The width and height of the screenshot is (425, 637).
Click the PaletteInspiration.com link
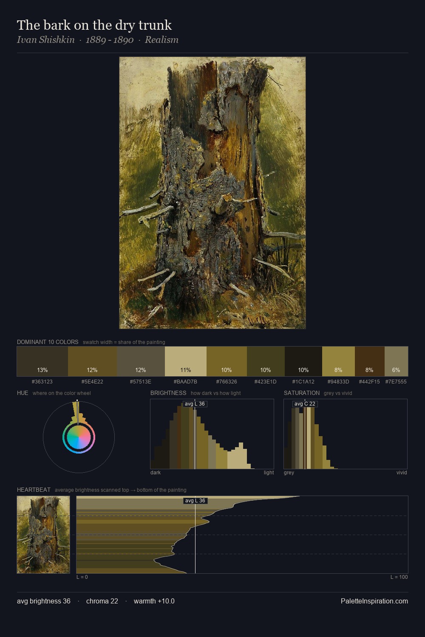374,601
